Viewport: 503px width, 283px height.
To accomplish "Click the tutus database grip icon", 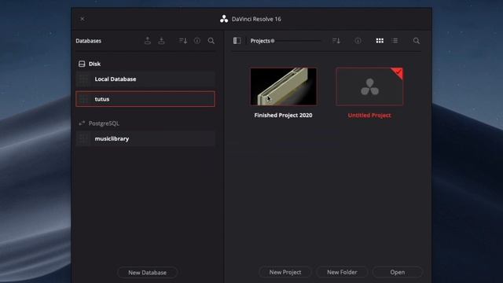I will point(84,99).
